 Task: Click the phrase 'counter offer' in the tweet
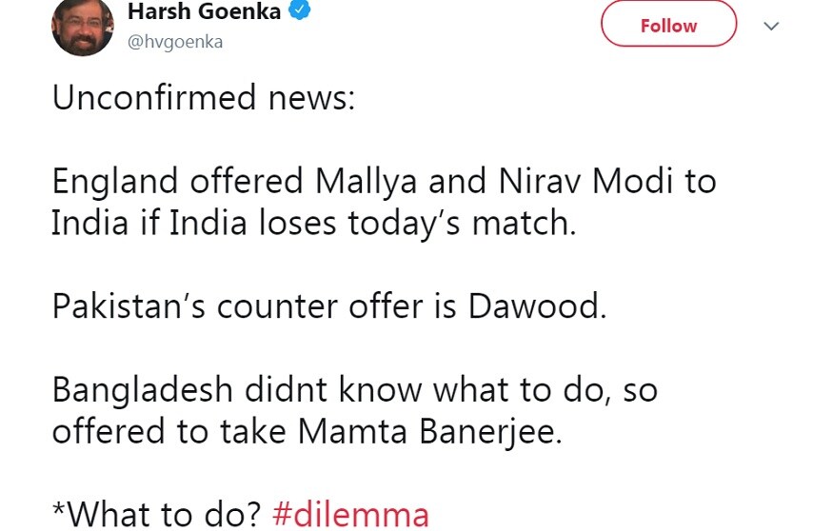point(320,306)
